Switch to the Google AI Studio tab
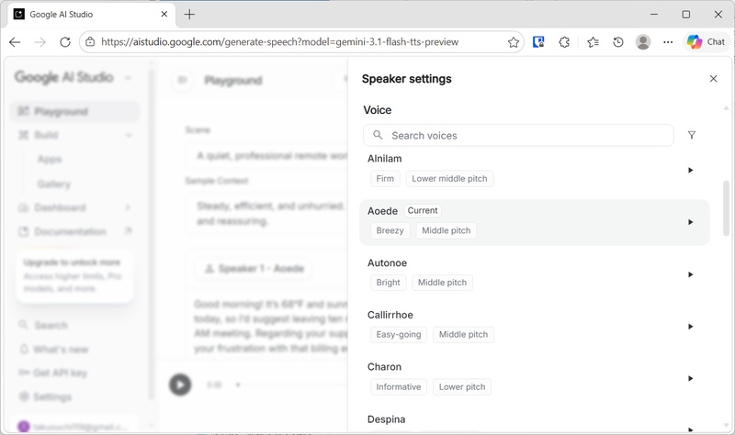735x435 pixels. point(92,15)
